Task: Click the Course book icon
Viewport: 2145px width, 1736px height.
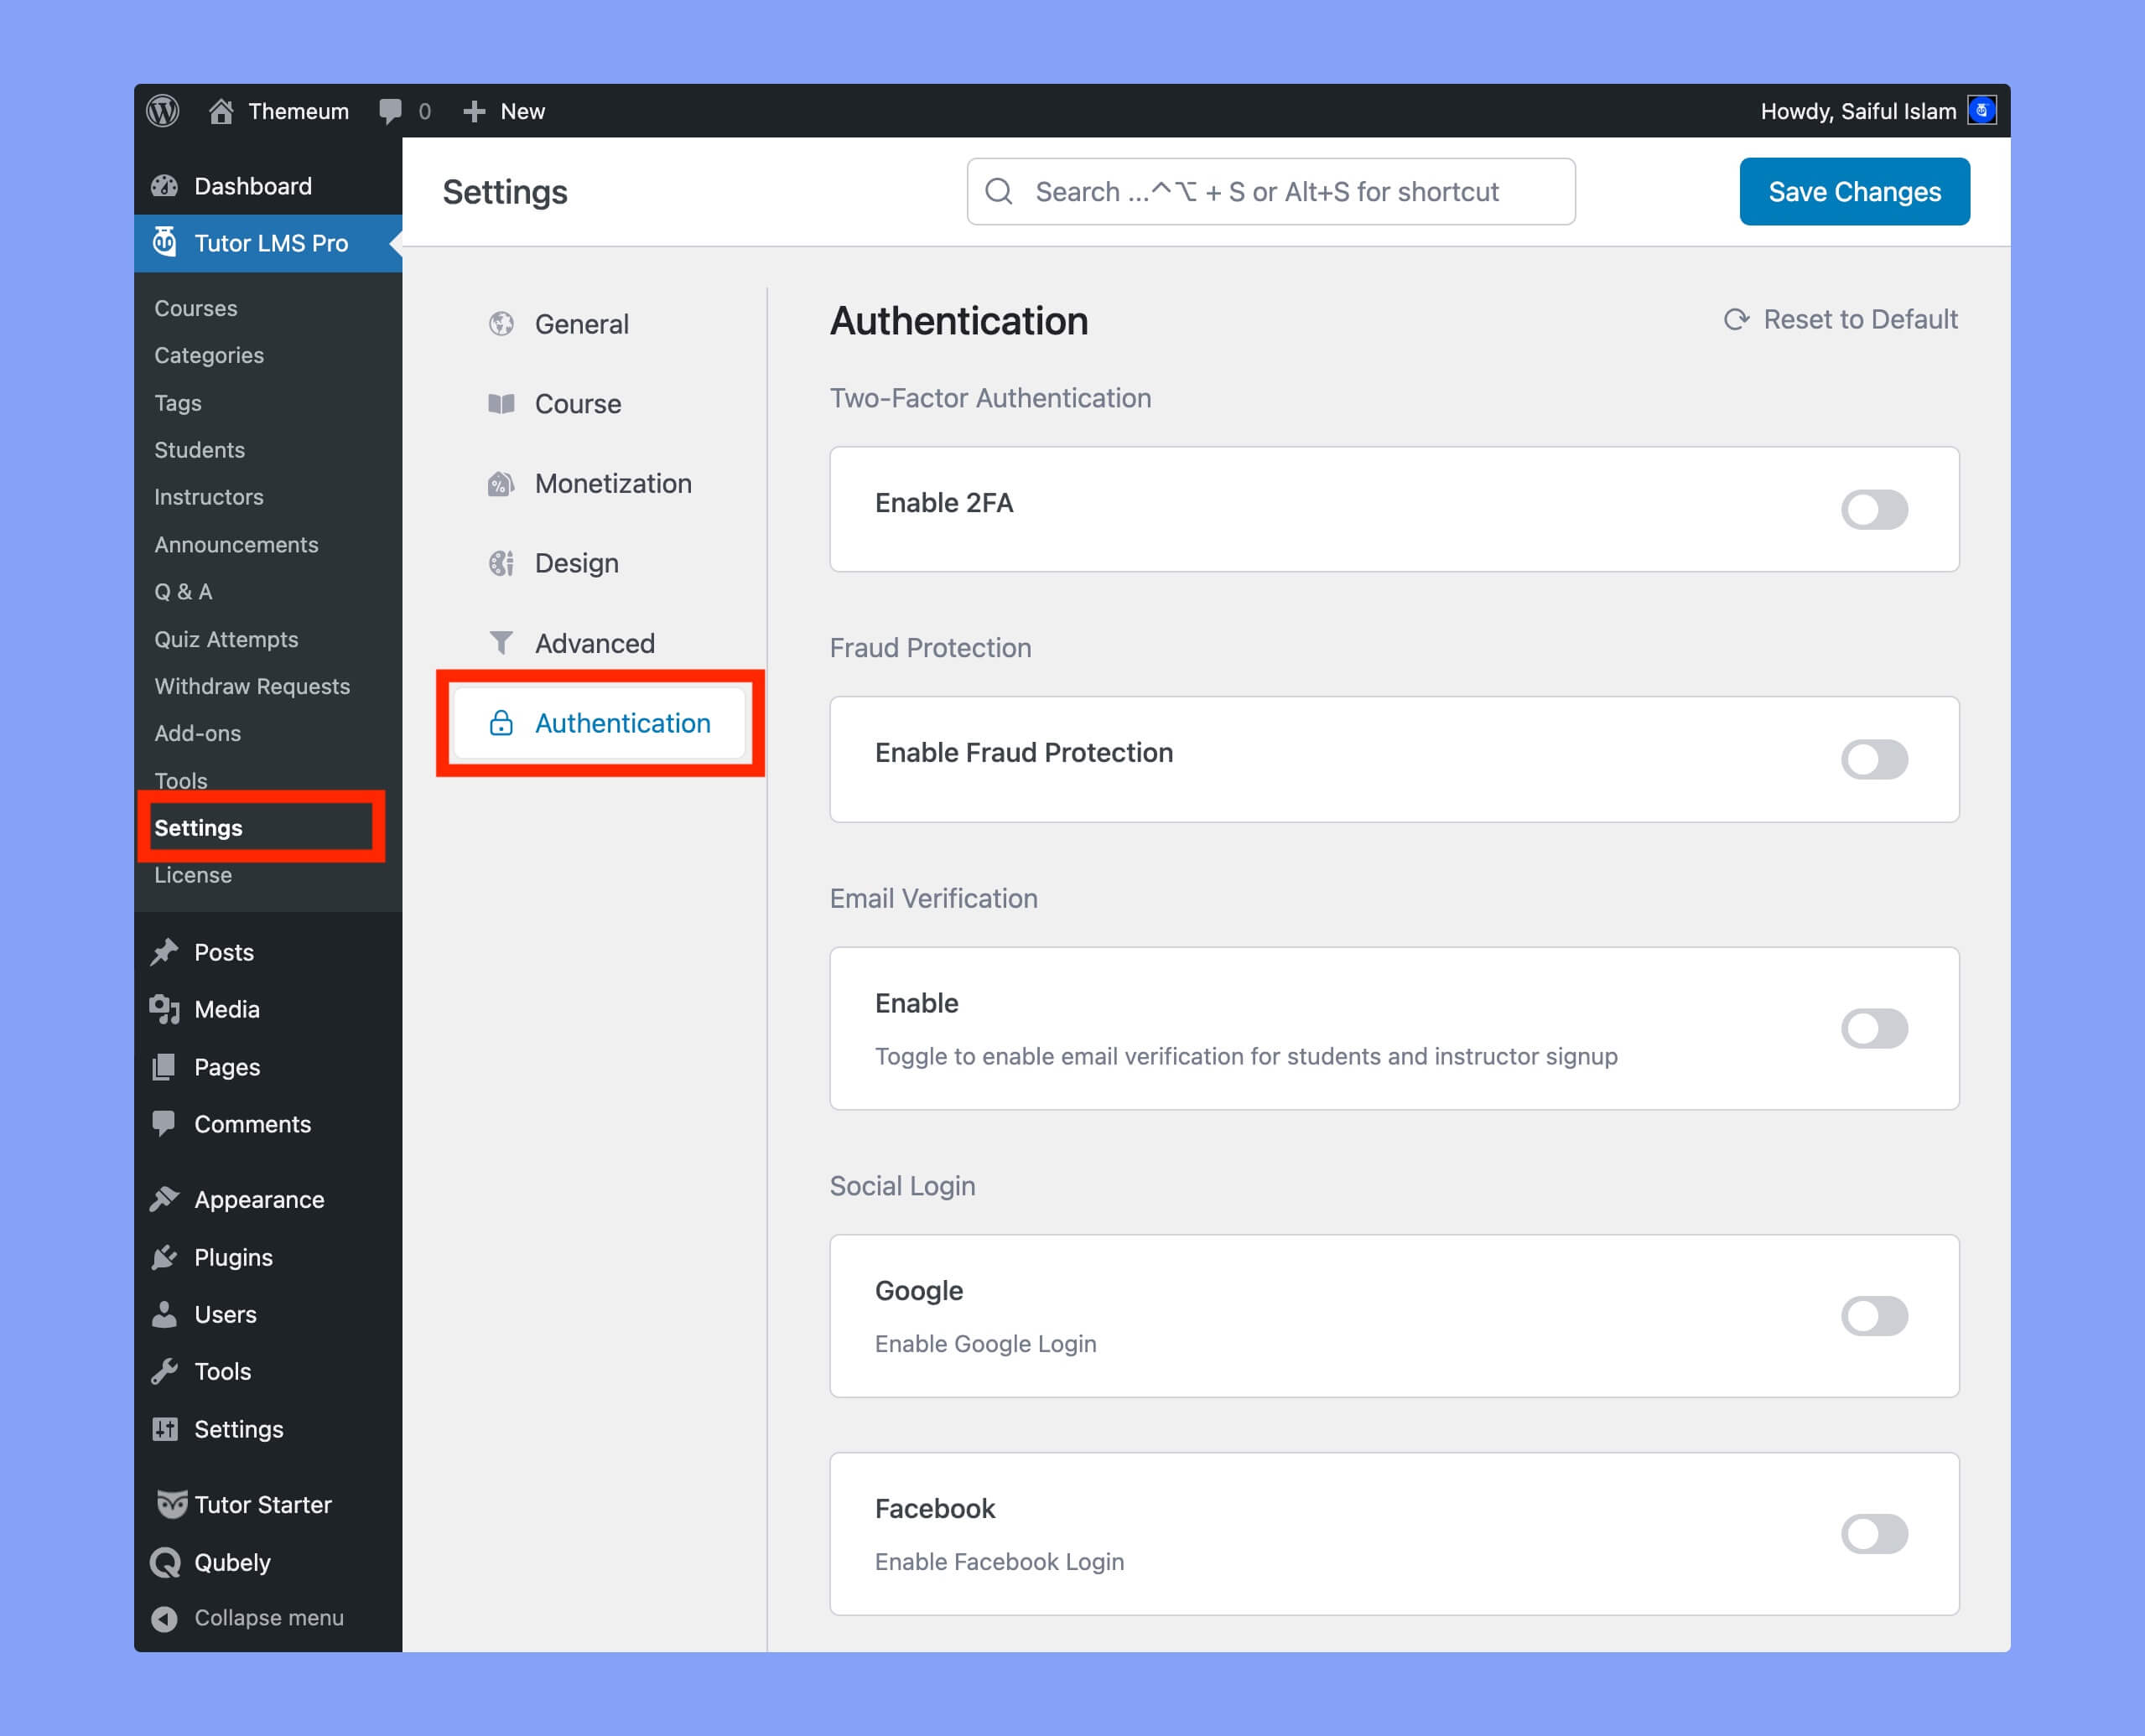Action: coord(501,404)
